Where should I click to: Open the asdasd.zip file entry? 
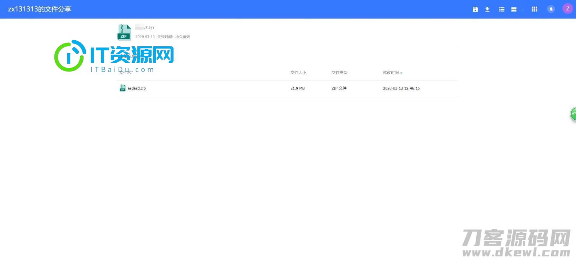[x=137, y=88]
